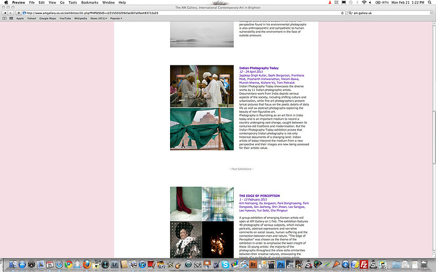436x272 pixels.
Task: Open THE EDGE OF PERCEPTION exhibition link
Action: point(259,196)
